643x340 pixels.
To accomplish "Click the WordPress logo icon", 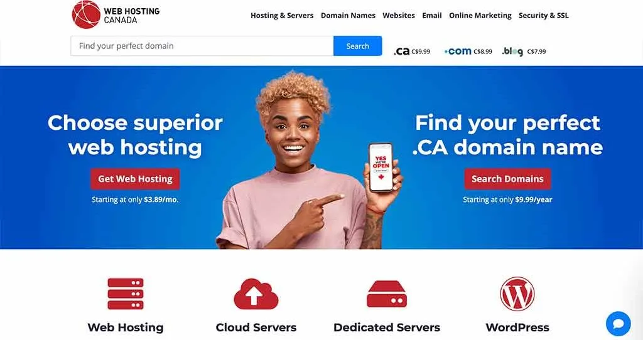I will (517, 294).
